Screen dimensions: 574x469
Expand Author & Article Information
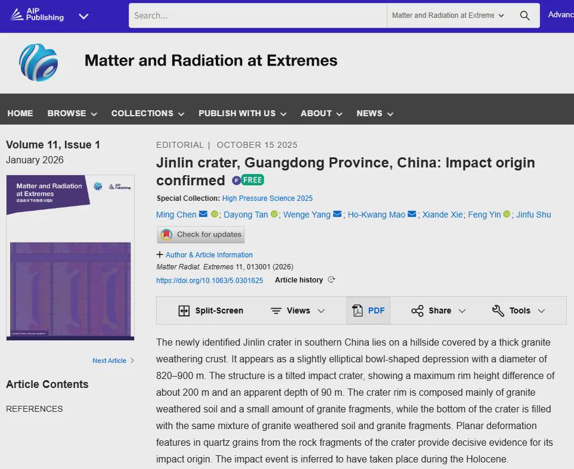click(204, 254)
